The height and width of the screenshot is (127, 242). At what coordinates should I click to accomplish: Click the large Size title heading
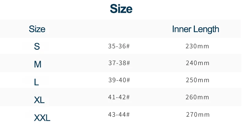(x=121, y=9)
